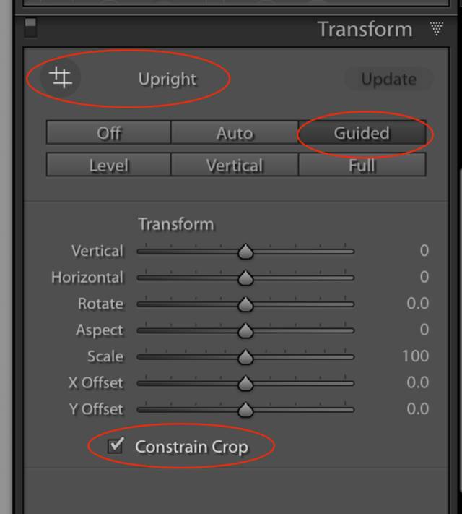Click the Rotate value field
Screen dimensions: 462x514
tap(417, 304)
